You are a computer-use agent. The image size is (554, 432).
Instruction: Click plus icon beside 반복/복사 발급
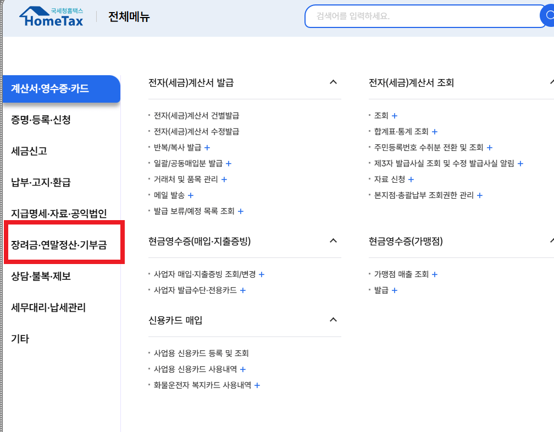[206, 147]
